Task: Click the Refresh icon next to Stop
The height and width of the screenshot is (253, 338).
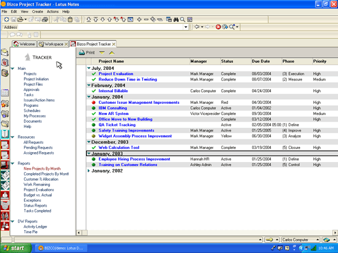Action: pos(225,27)
